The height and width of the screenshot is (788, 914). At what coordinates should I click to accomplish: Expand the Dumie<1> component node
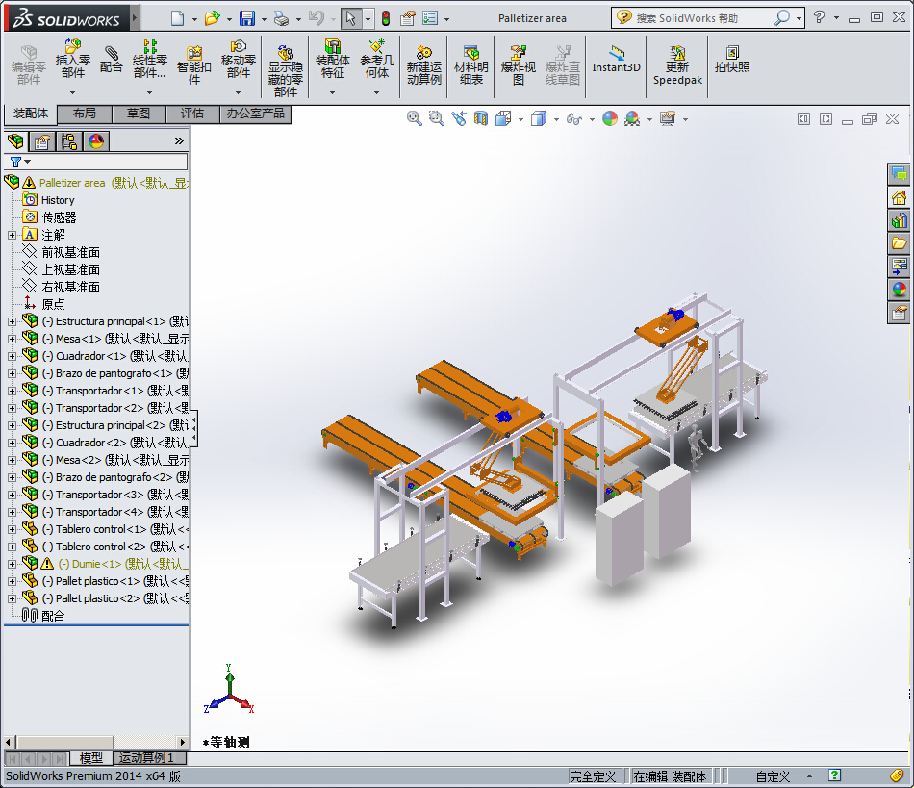pos(12,564)
